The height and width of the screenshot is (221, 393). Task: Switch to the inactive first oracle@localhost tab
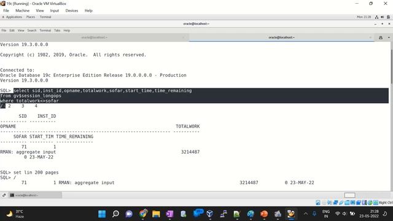94,37
